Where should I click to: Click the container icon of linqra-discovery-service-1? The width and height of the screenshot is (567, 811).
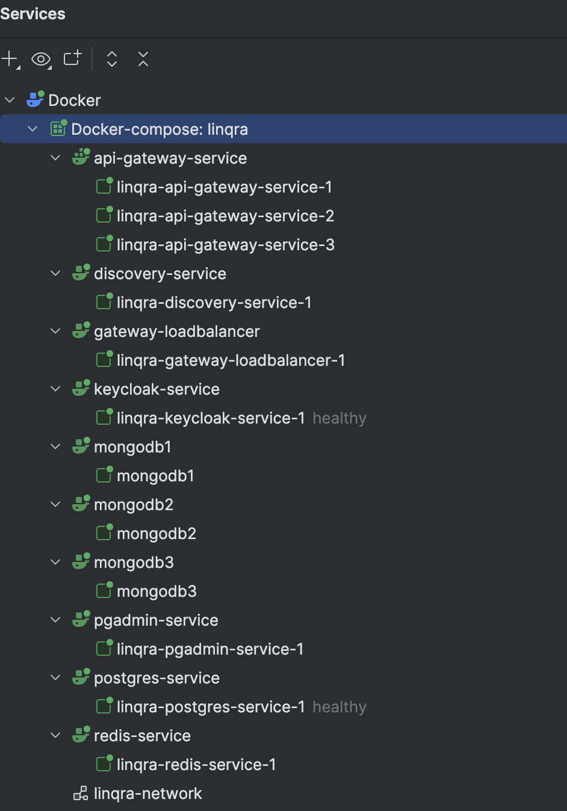105,301
